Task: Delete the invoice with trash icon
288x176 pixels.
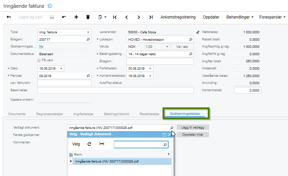Action: [88, 17]
